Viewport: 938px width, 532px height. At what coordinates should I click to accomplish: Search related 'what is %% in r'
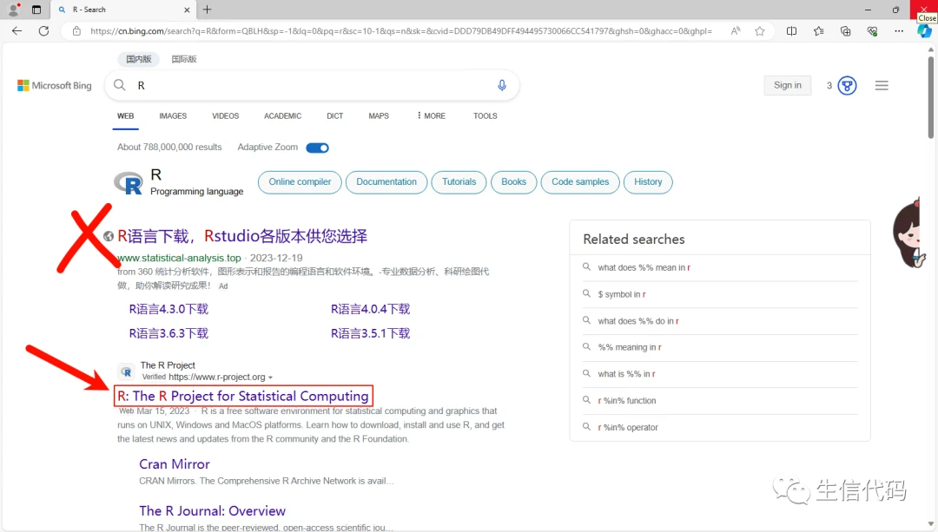click(x=626, y=374)
